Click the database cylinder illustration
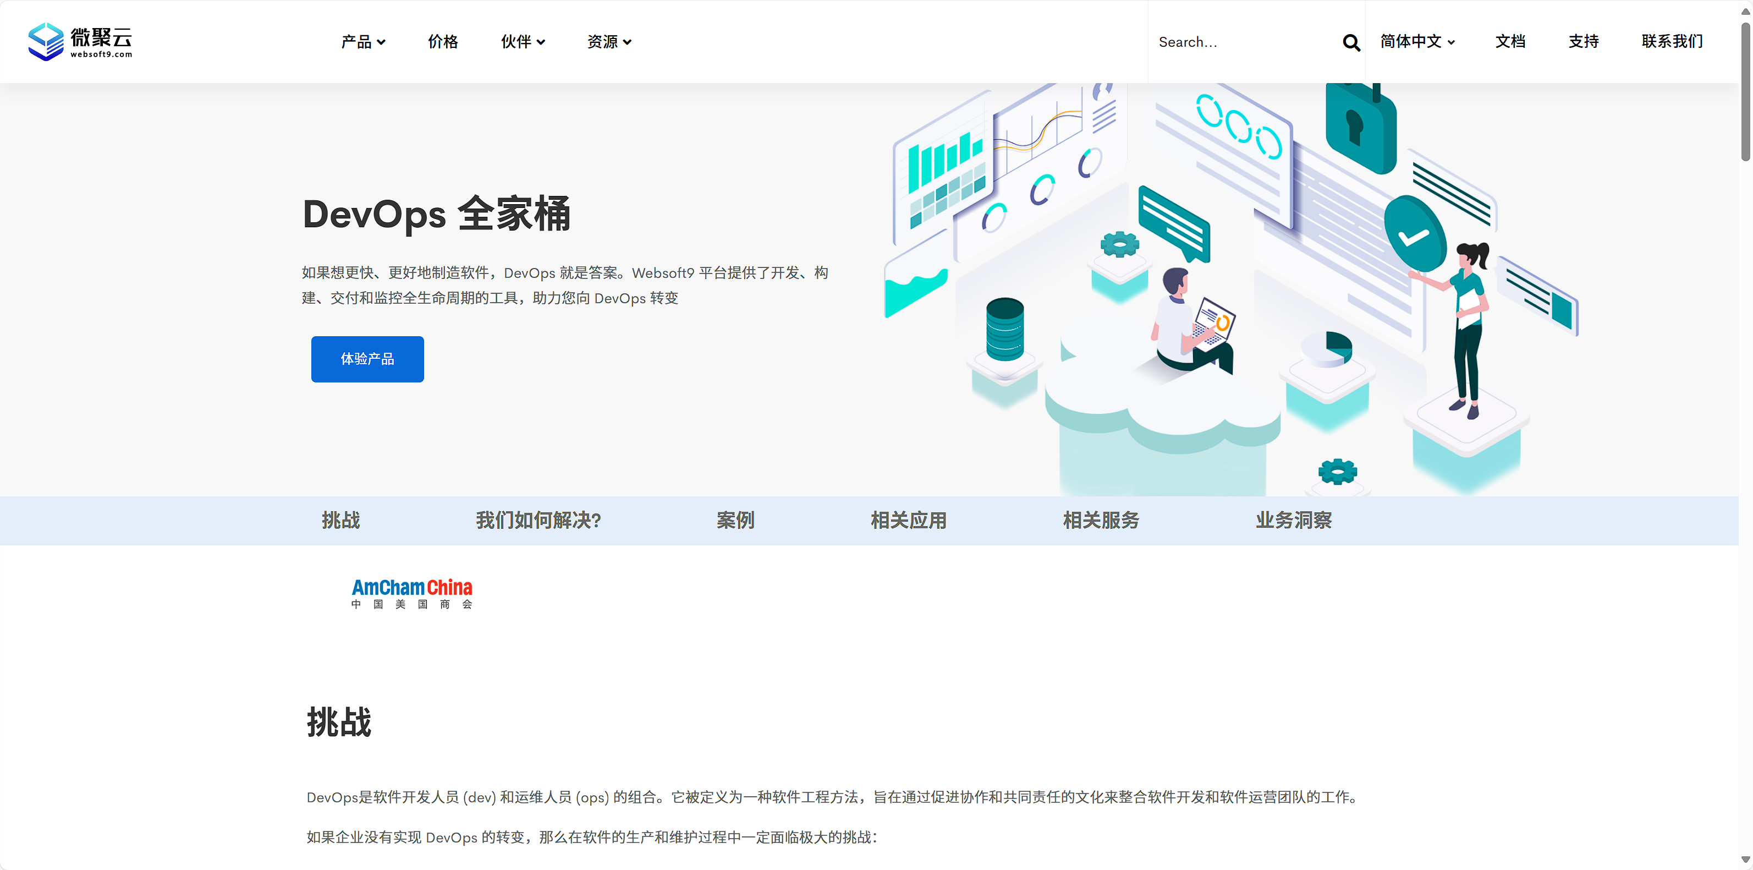Viewport: 1753px width, 870px height. [1004, 329]
